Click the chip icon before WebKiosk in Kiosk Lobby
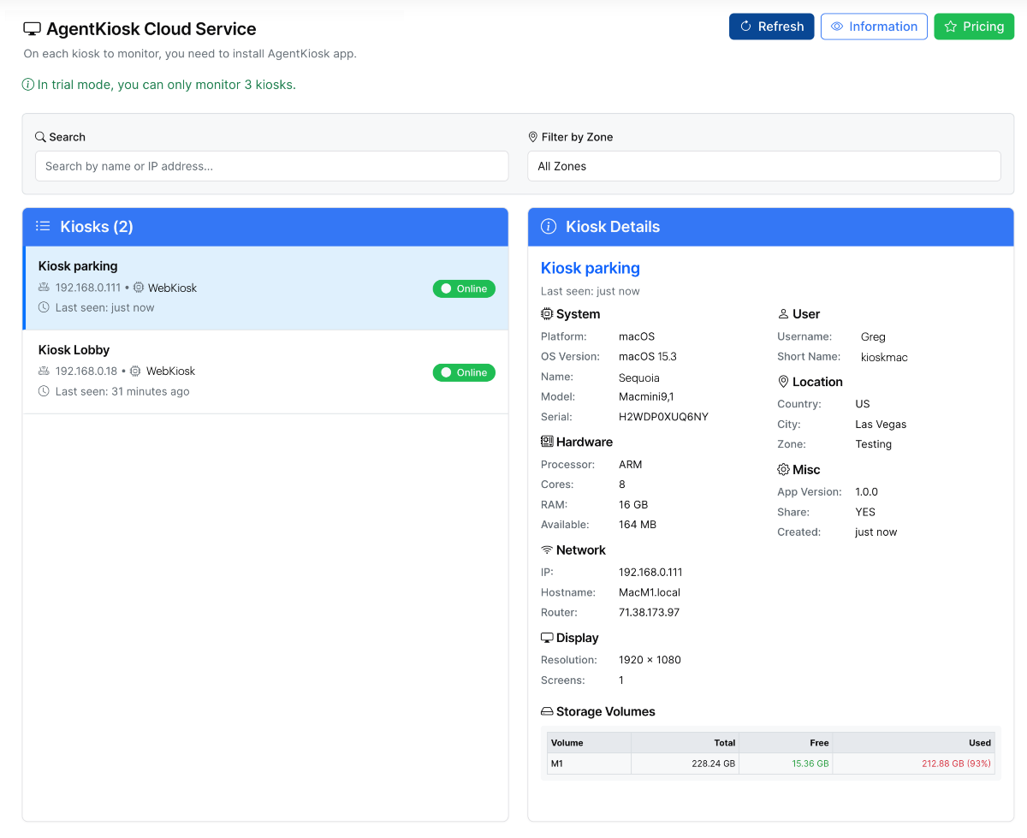The height and width of the screenshot is (838, 1027). tap(135, 371)
